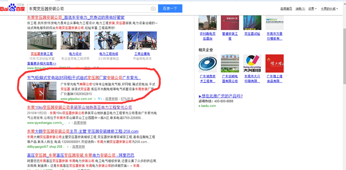Click the www.qiyeshangpu.com/s_... URL

47,123
